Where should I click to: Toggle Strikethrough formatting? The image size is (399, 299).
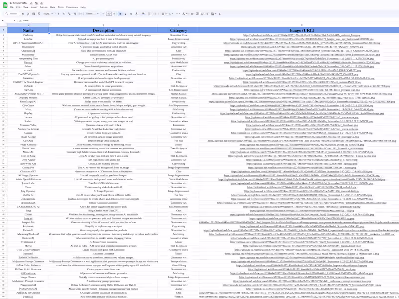click(131, 14)
